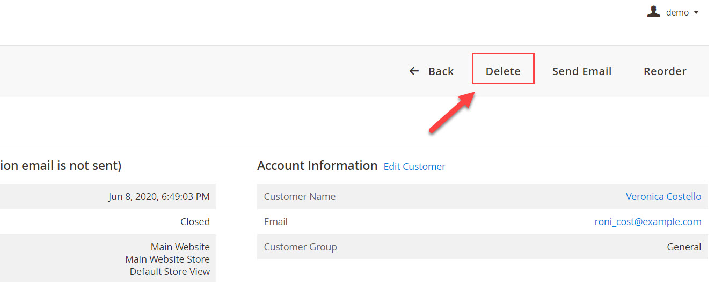
Task: Click the Account Information heading
Action: point(317,166)
